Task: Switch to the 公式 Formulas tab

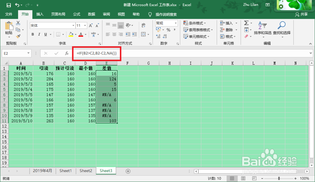Action: (x=77, y=14)
